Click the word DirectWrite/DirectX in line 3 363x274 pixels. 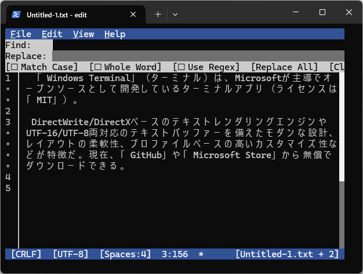click(81, 122)
